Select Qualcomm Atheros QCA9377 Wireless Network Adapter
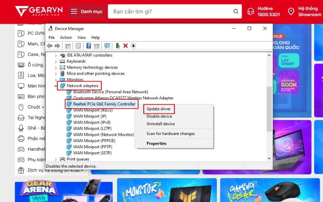 123,98
